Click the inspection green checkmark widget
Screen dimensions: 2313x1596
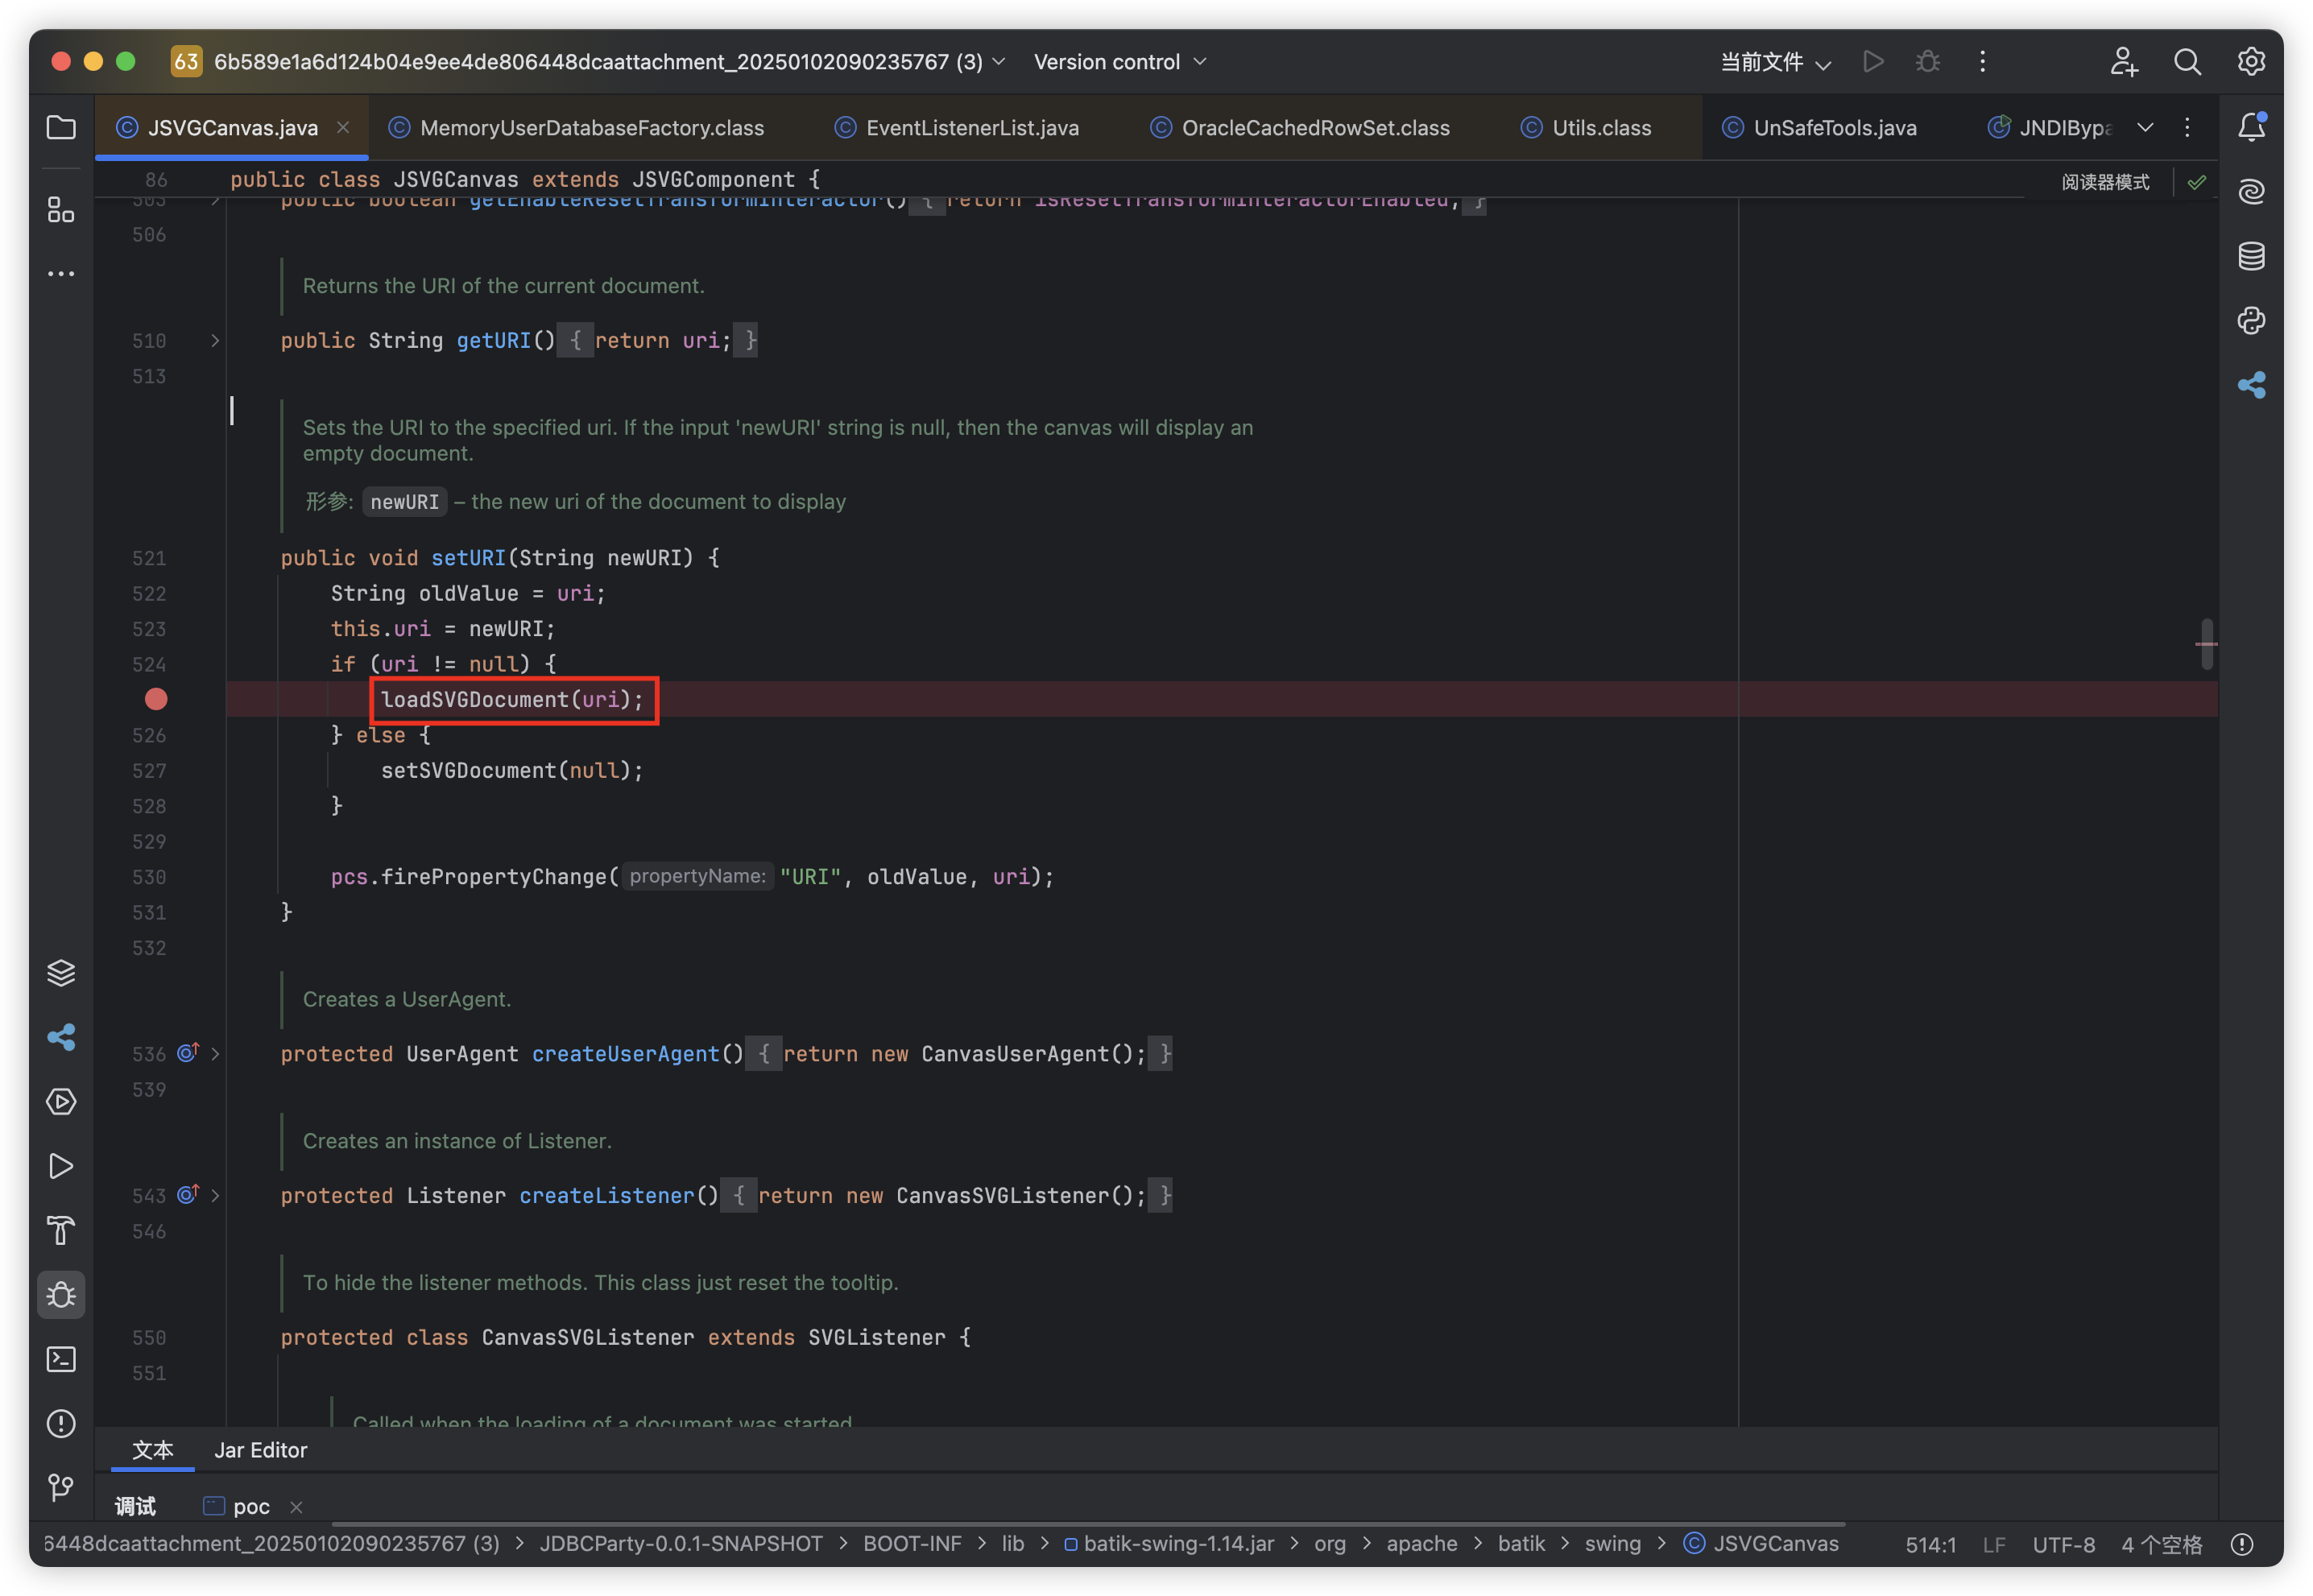pyautogui.click(x=2197, y=182)
